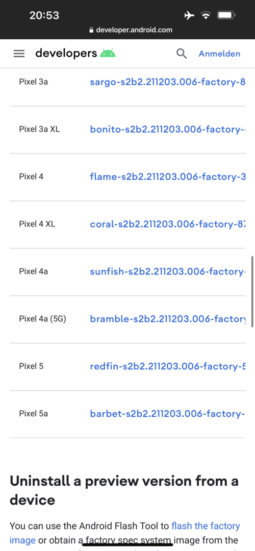Tap the developers site title
Image resolution: width=255 pixels, height=551 pixels.
click(x=66, y=53)
